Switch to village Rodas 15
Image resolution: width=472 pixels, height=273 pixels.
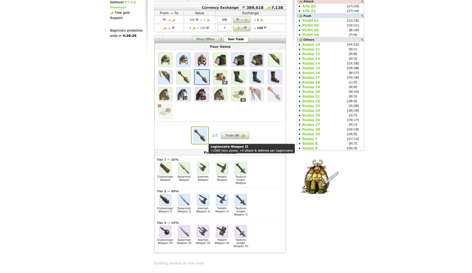[x=311, y=68]
